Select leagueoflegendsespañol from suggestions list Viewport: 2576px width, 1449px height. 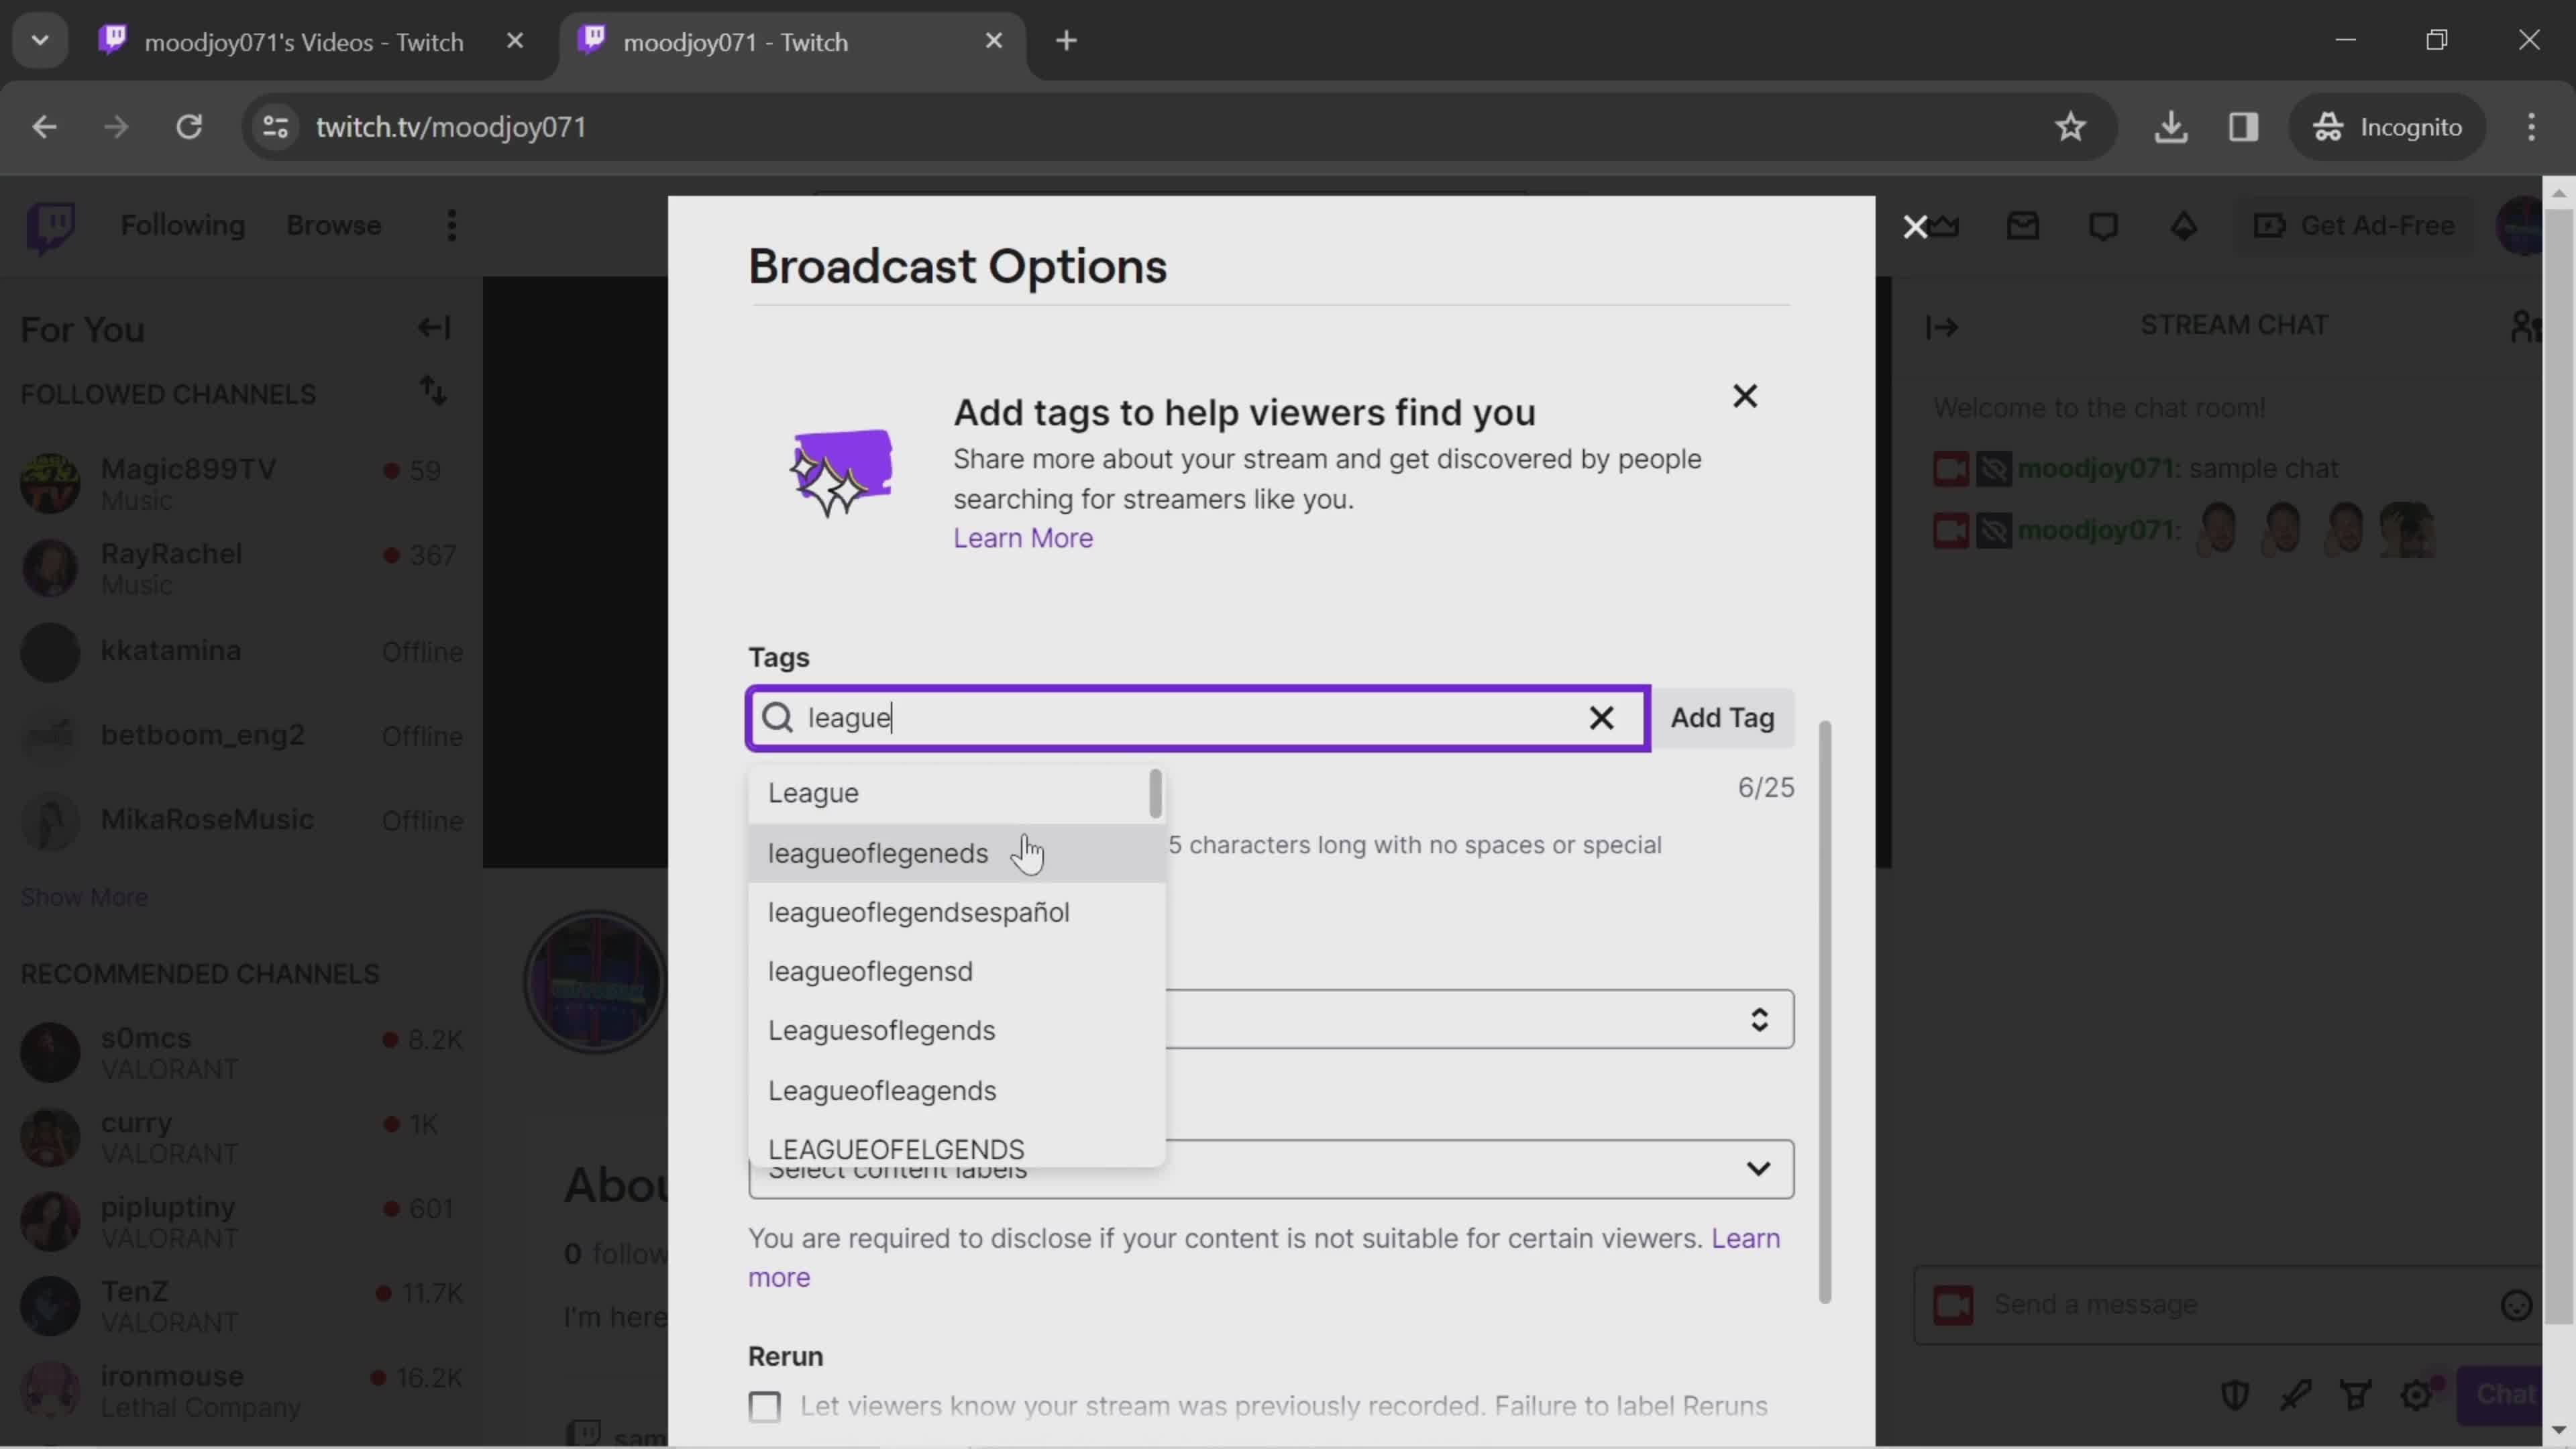pyautogui.click(x=920, y=911)
